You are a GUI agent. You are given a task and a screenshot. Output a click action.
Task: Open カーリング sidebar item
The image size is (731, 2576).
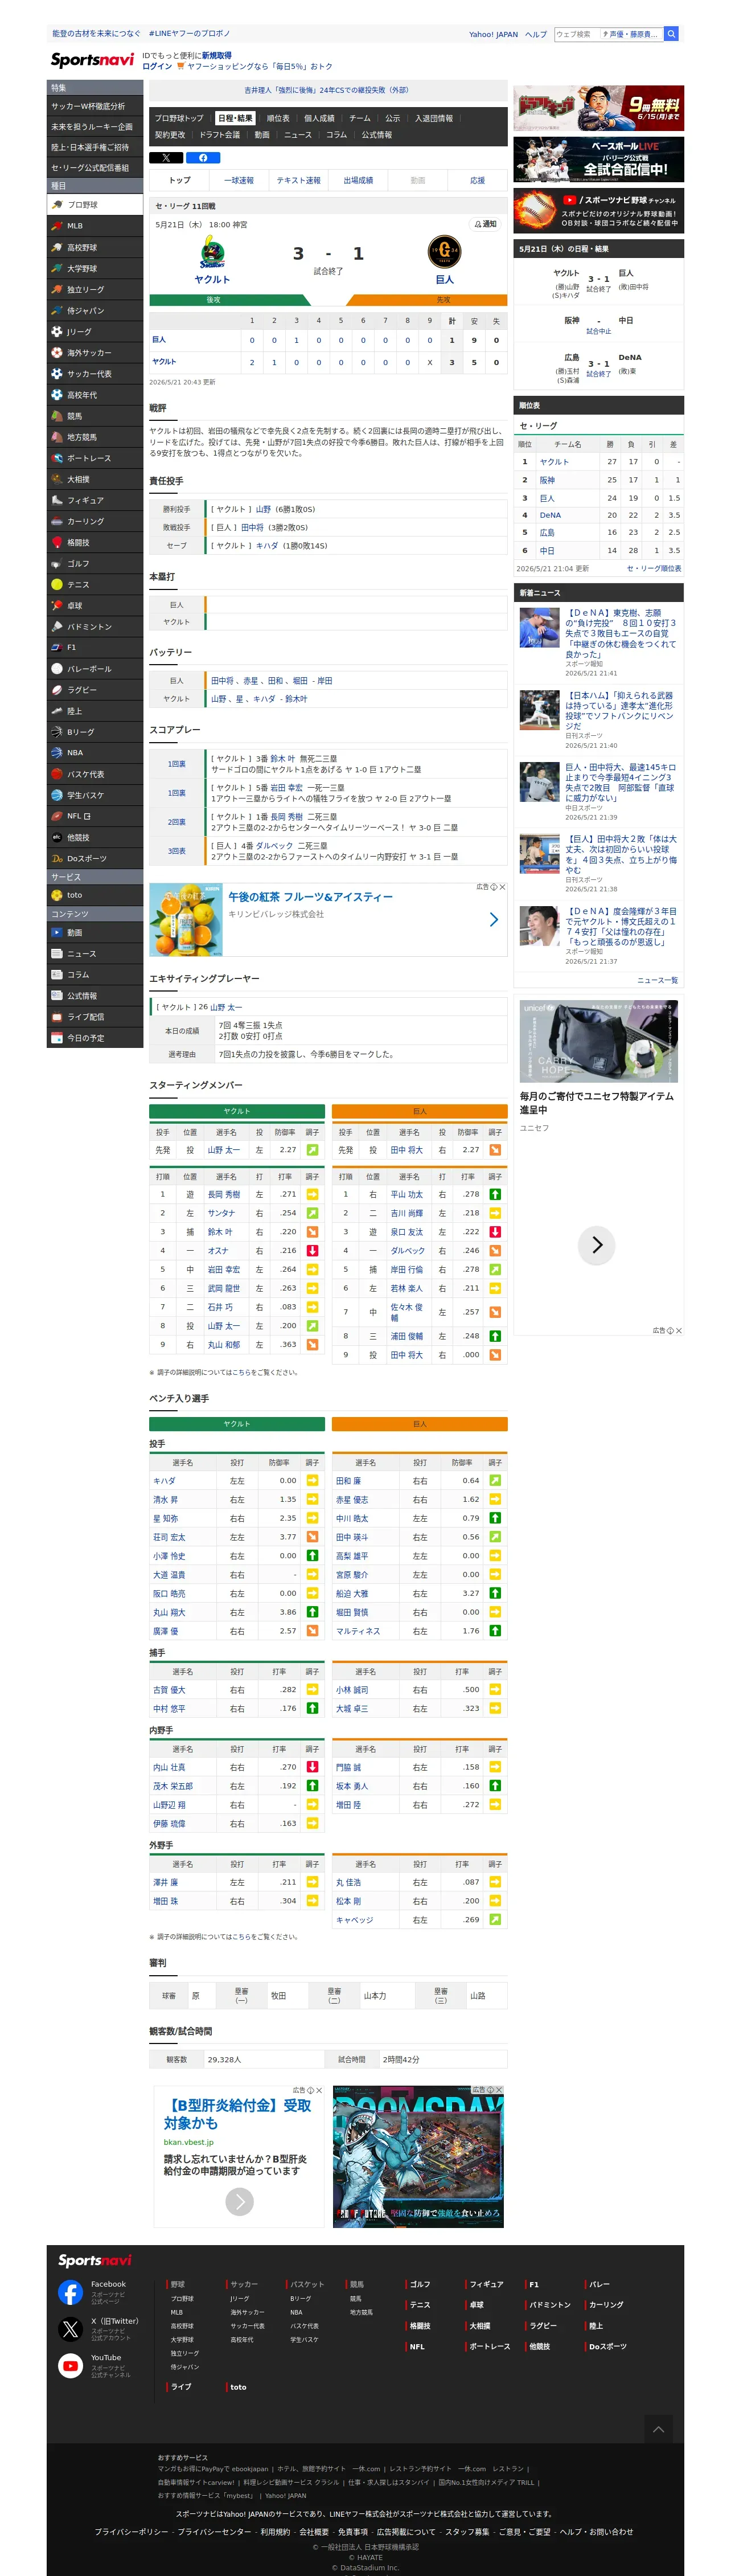(95, 521)
